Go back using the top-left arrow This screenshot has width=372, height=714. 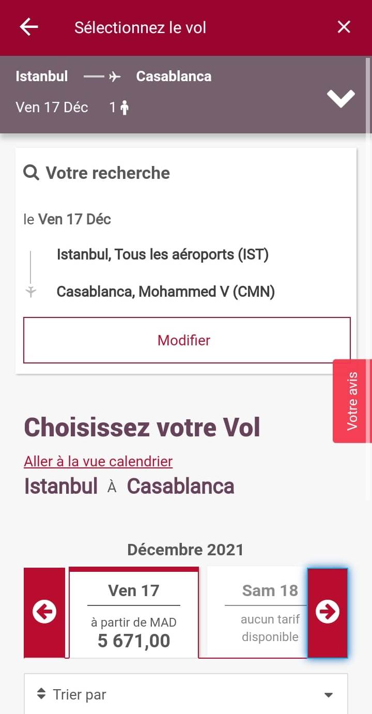(29, 27)
